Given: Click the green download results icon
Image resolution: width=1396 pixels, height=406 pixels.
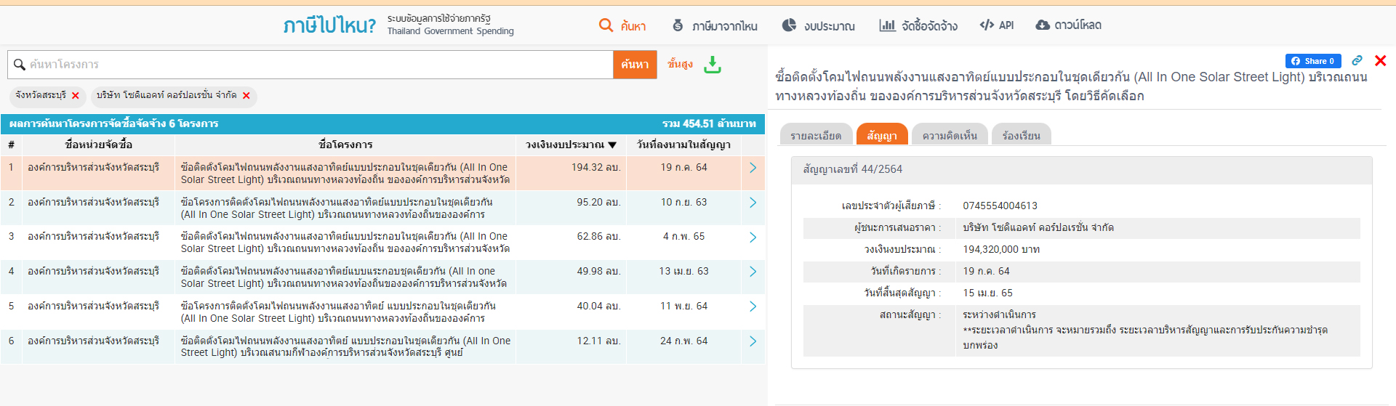Looking at the screenshot, I should pyautogui.click(x=713, y=65).
